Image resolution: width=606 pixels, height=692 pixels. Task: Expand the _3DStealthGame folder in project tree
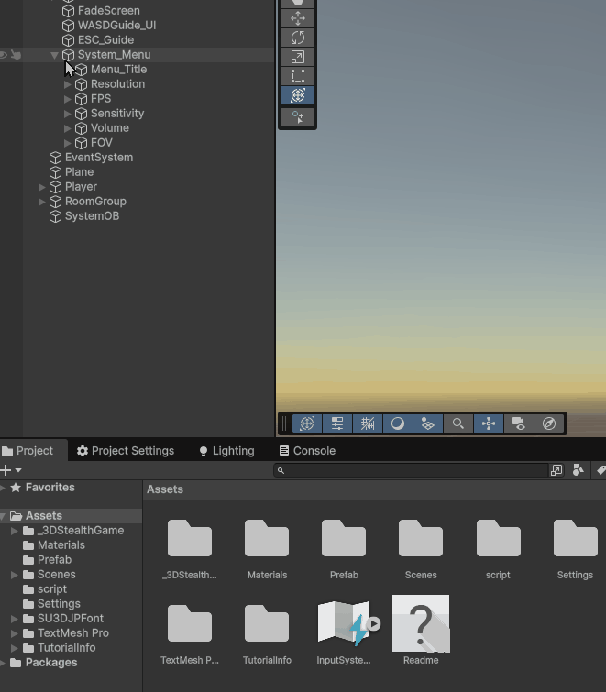(x=15, y=531)
